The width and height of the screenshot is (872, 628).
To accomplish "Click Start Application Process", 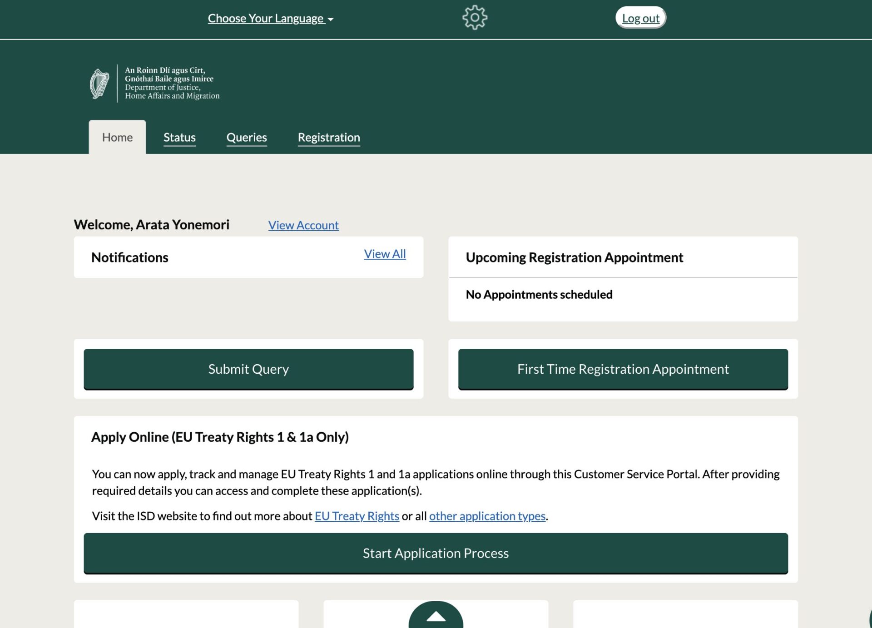I will click(x=436, y=553).
